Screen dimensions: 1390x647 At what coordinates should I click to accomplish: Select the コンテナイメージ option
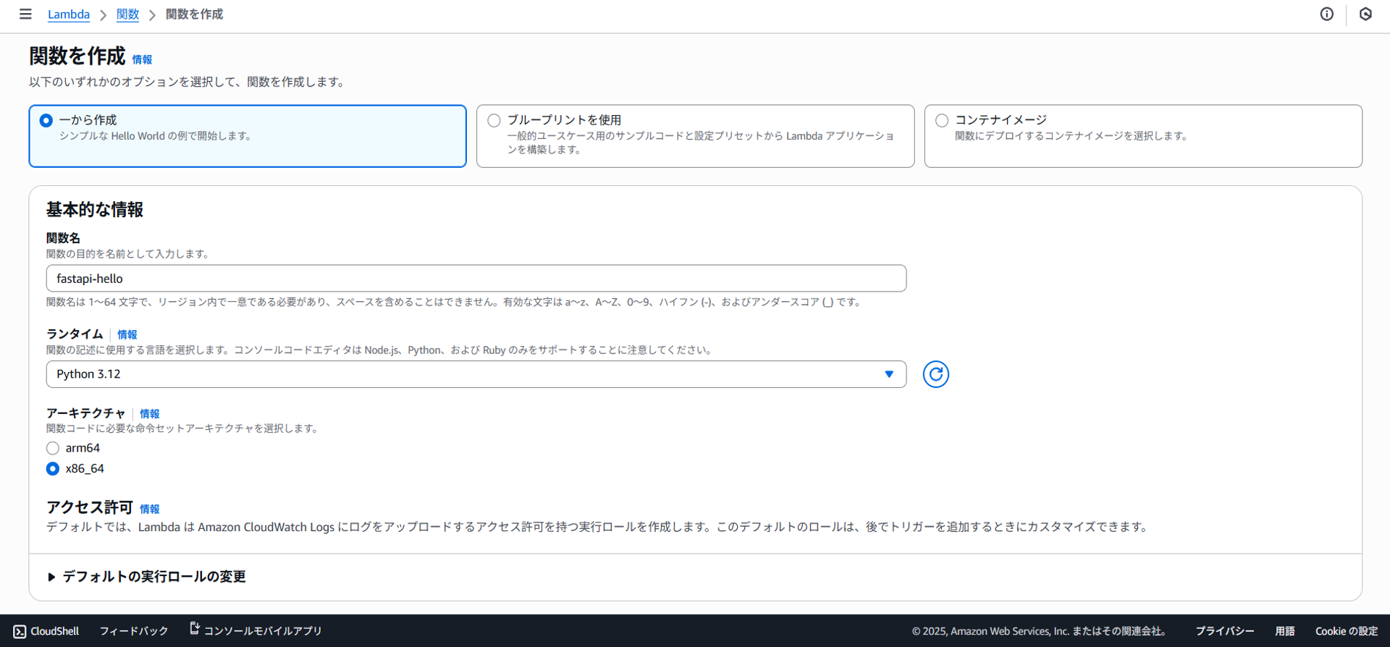point(1143,136)
